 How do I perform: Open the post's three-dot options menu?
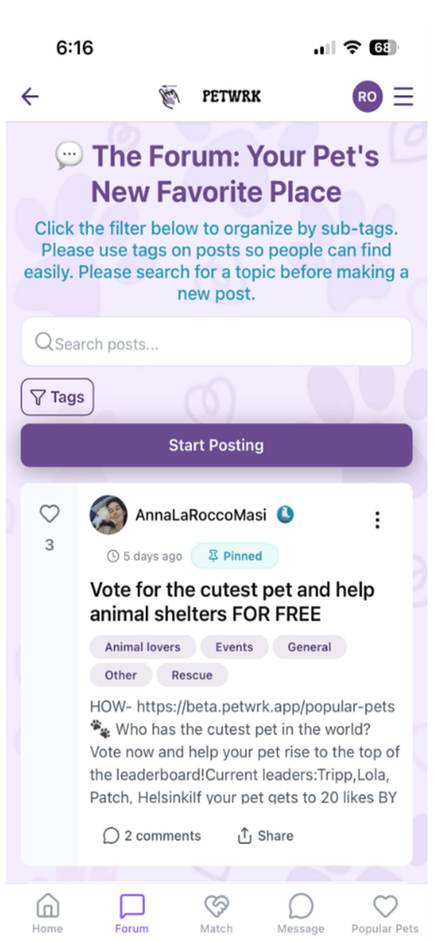[x=378, y=520]
